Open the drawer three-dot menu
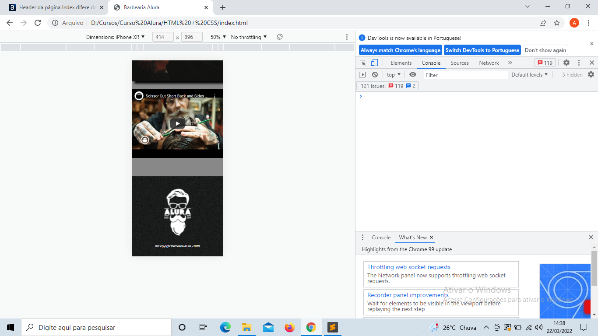 (362, 238)
